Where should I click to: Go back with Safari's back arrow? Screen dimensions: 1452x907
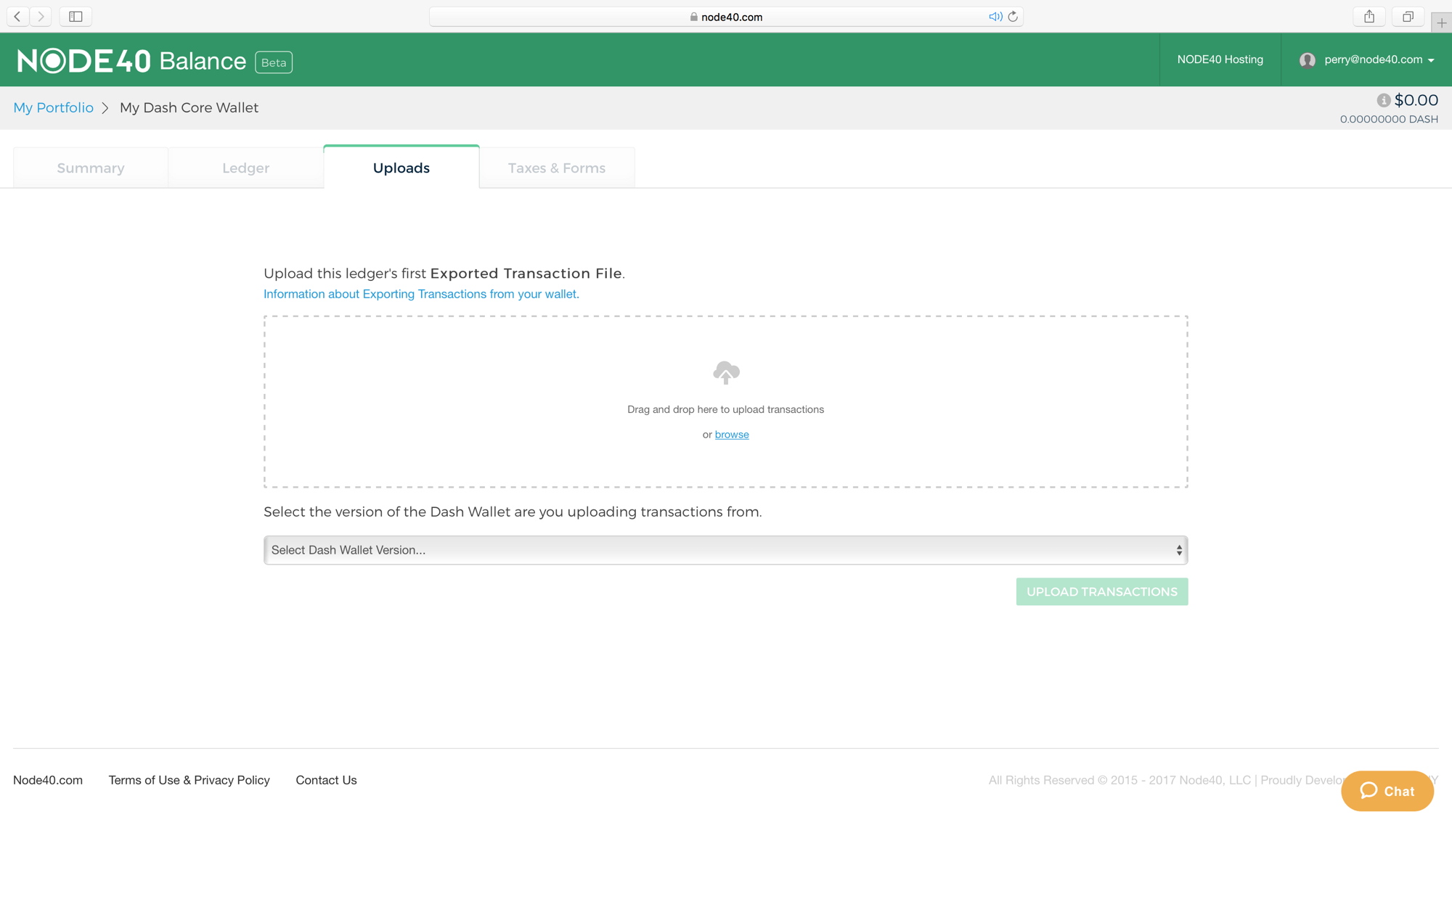coord(17,16)
